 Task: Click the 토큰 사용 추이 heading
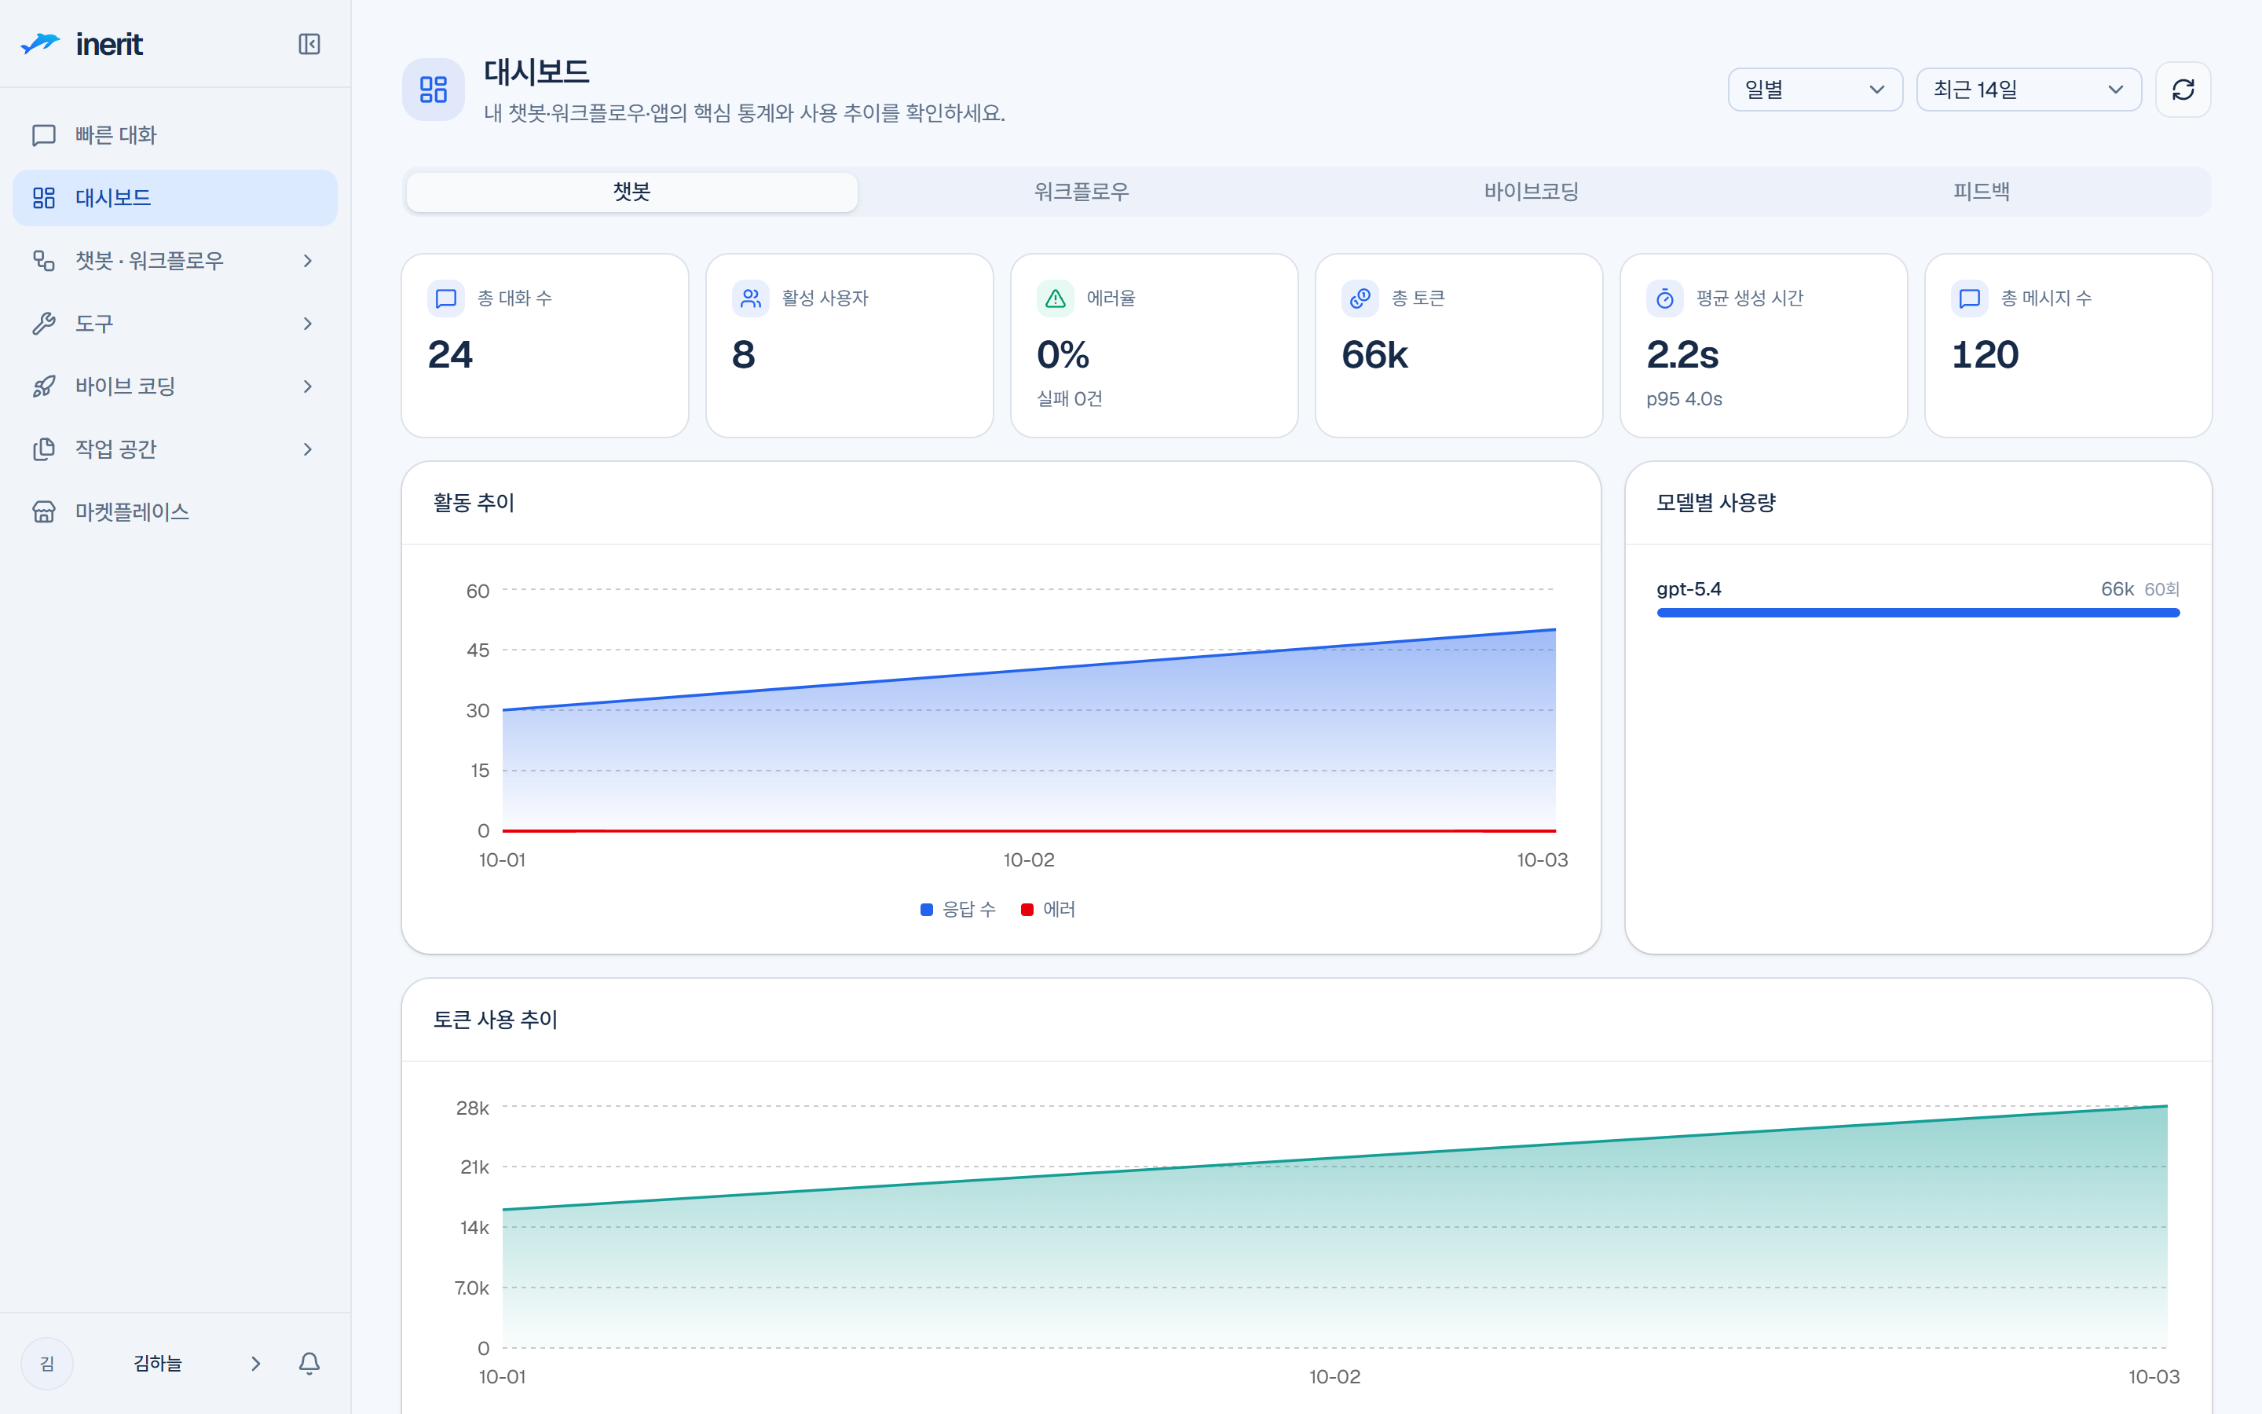pos(496,1020)
